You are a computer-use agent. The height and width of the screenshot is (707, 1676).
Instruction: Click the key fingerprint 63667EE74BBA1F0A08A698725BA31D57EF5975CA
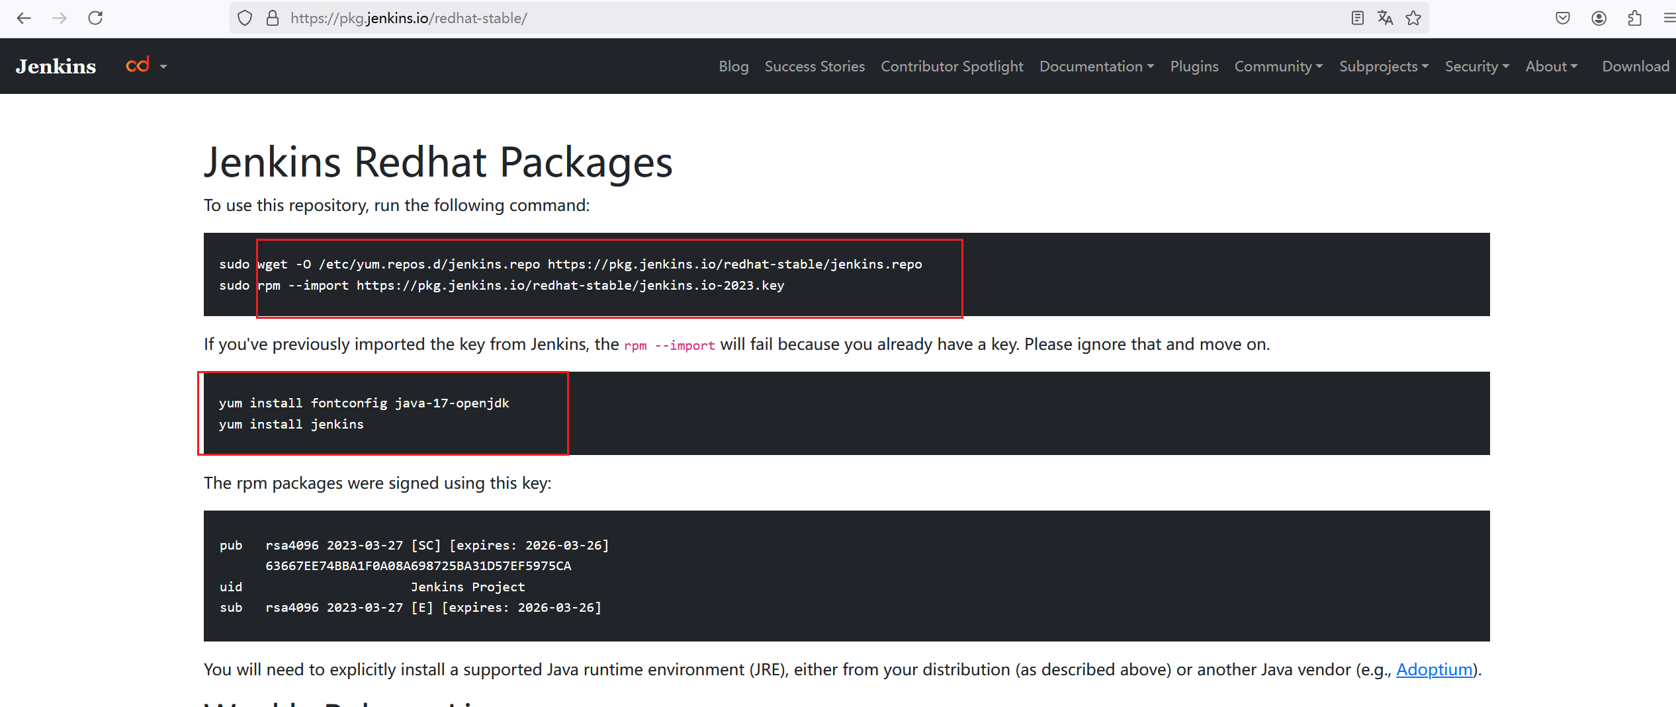coord(418,565)
